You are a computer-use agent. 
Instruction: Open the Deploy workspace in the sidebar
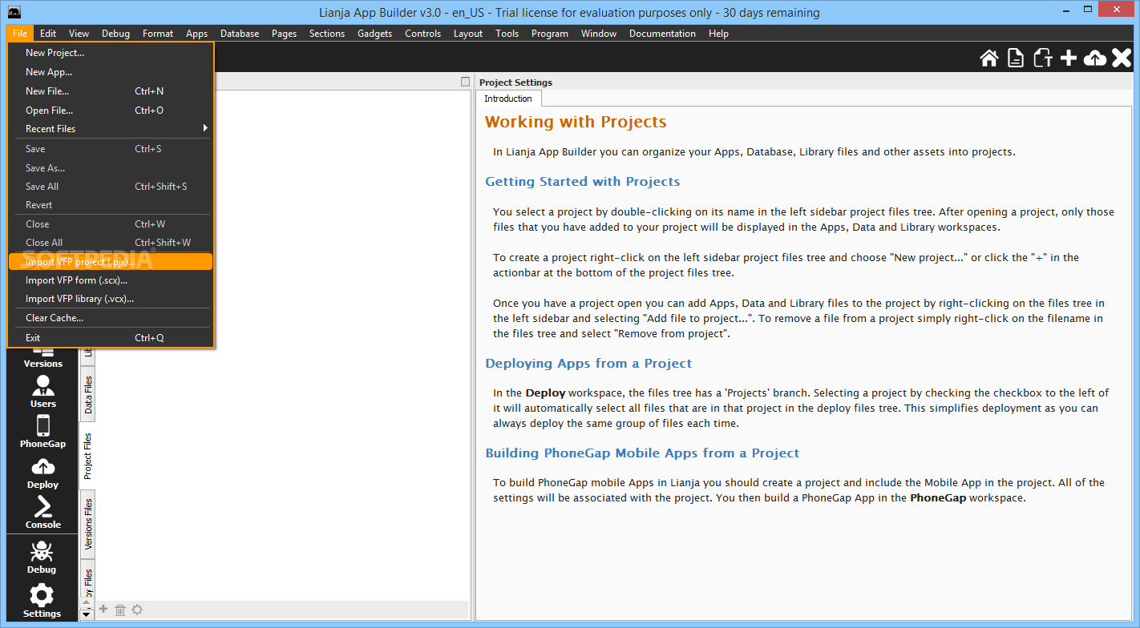click(x=43, y=473)
